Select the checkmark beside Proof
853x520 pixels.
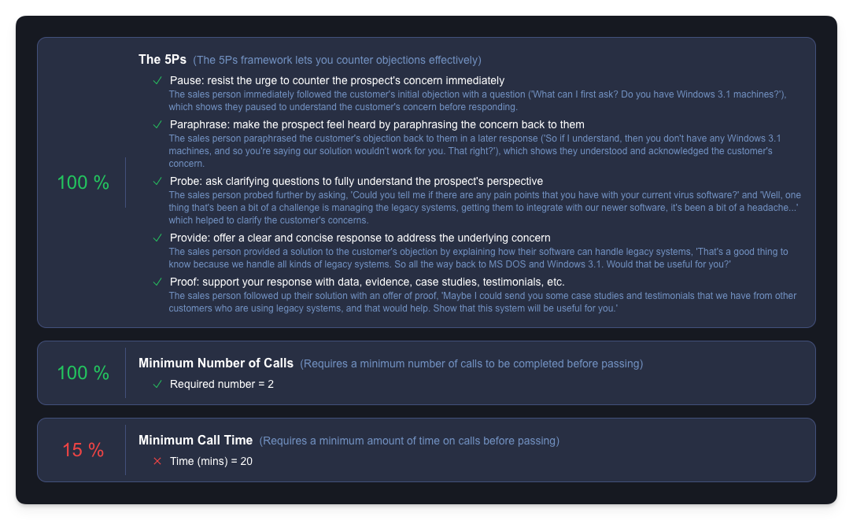[157, 282]
